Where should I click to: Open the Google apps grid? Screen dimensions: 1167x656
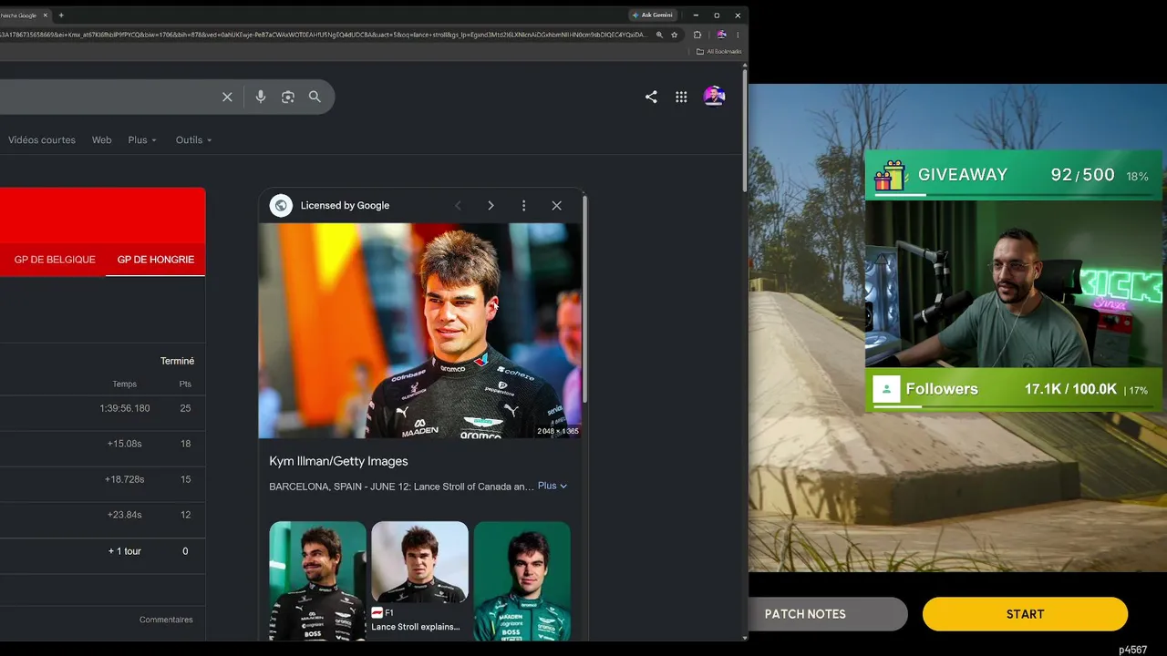(x=681, y=97)
